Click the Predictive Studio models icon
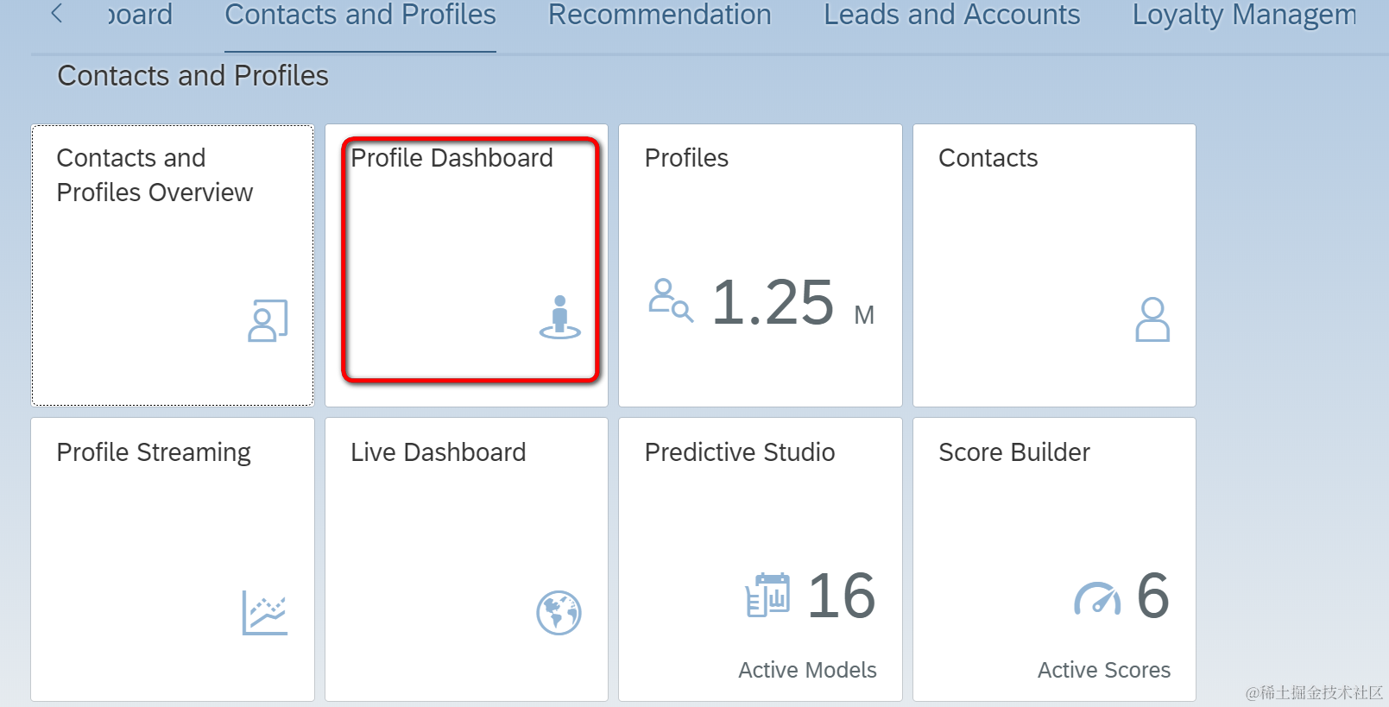The image size is (1389, 707). click(767, 595)
